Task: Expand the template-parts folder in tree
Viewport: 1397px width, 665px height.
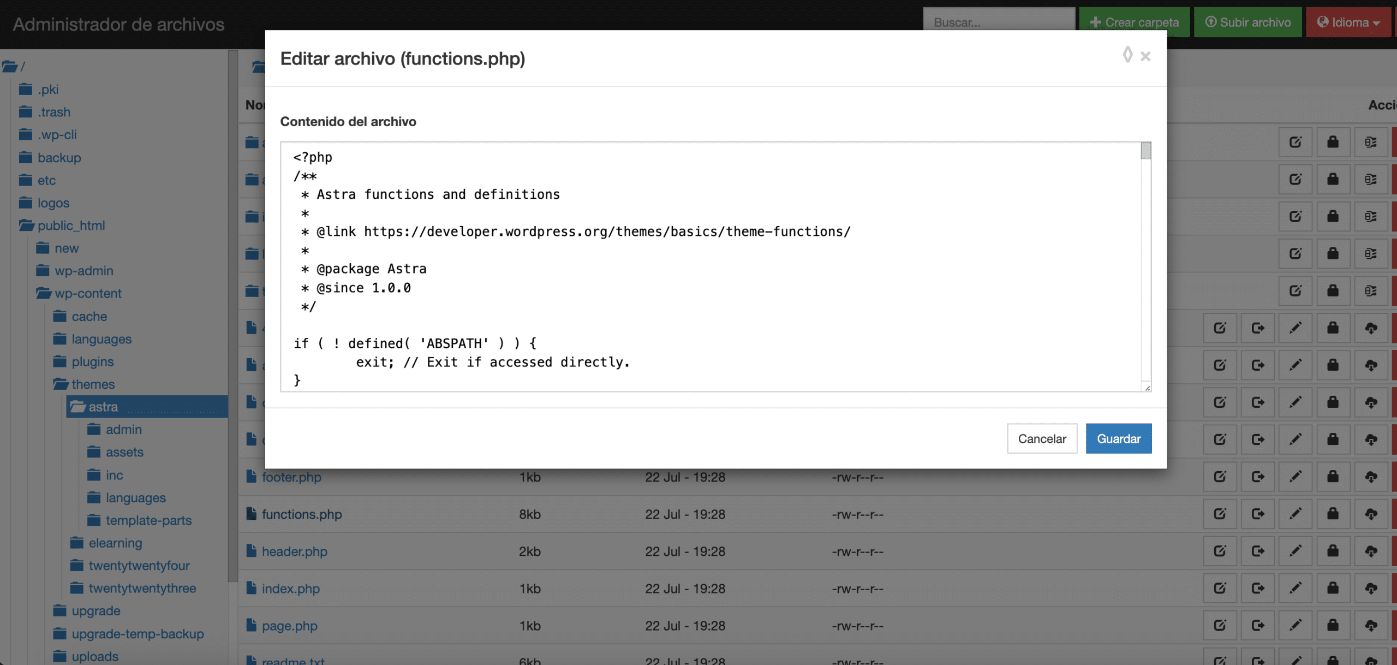Action: (148, 520)
